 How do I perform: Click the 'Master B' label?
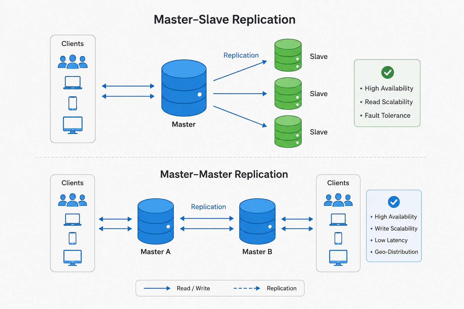pyautogui.click(x=257, y=252)
